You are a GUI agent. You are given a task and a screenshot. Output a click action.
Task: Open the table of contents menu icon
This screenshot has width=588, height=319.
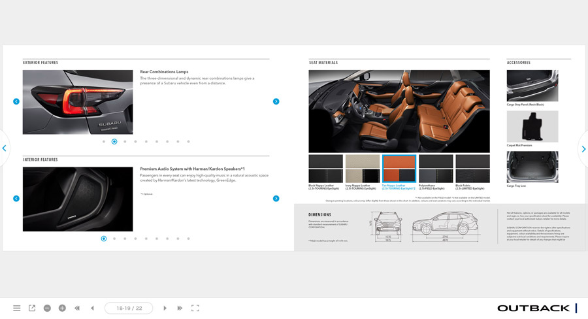tap(17, 308)
